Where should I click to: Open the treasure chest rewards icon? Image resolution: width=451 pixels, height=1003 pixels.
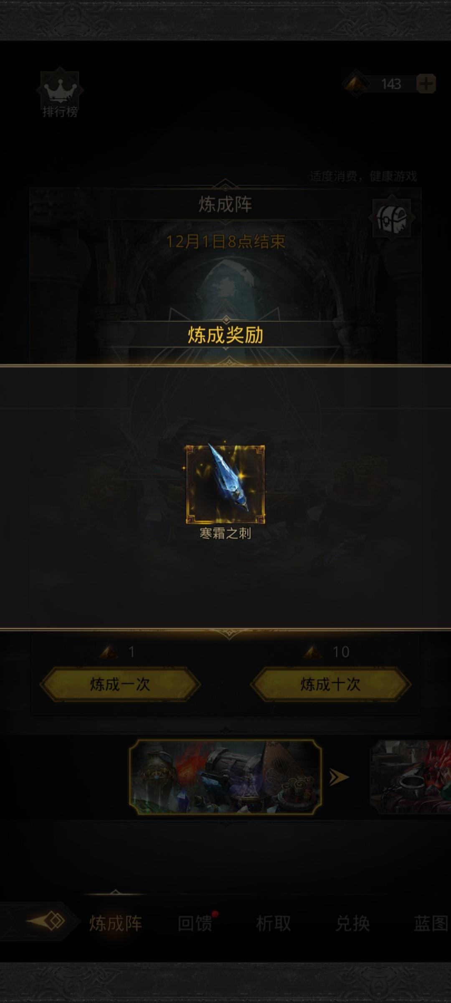click(391, 218)
